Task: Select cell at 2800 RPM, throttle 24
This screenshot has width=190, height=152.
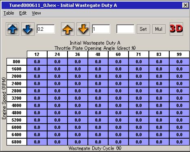Action: (x=57, y=91)
